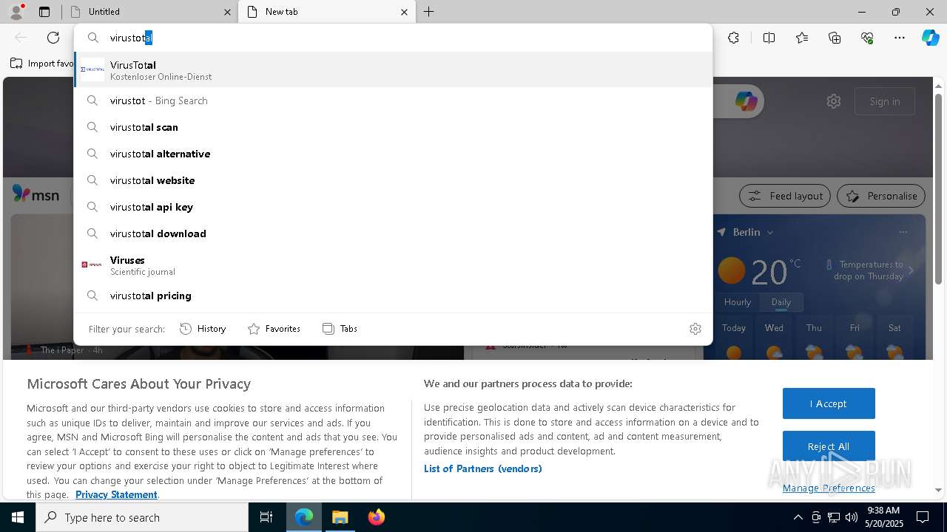Open the tab actions menu icon
The height and width of the screenshot is (532, 947).
tap(44, 12)
